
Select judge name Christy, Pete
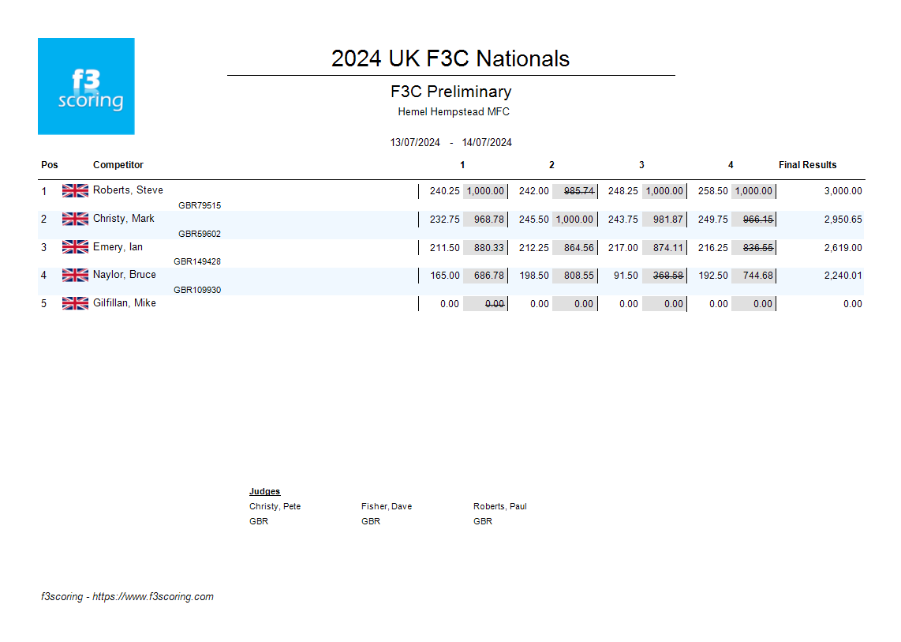(x=275, y=506)
